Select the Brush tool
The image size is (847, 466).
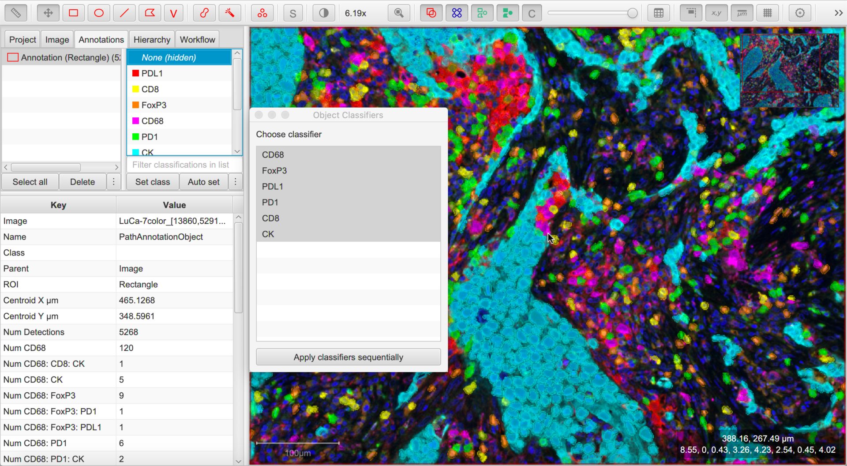click(204, 13)
